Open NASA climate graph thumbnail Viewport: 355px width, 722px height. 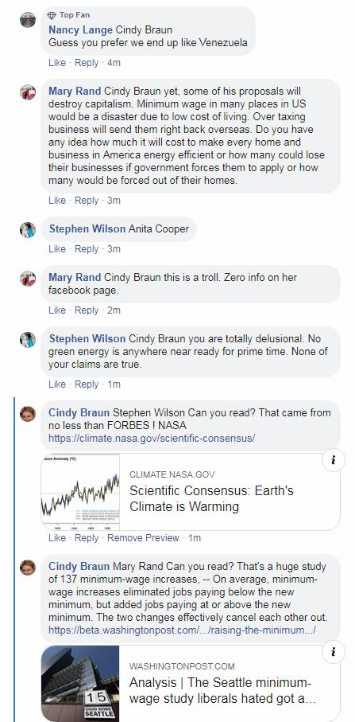80,492
